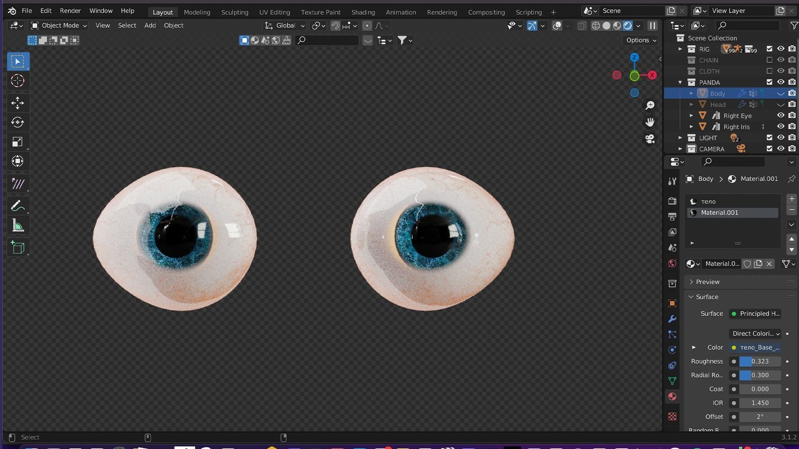This screenshot has height=449, width=799.
Task: Hide the Right Eye object in viewport
Action: (x=780, y=115)
